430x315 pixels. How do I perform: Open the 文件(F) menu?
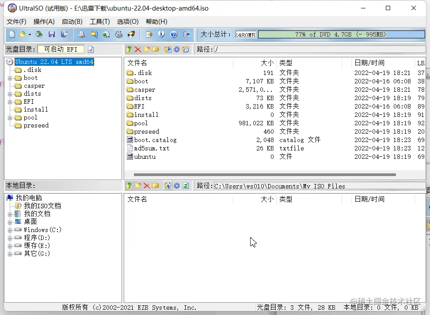[16, 22]
